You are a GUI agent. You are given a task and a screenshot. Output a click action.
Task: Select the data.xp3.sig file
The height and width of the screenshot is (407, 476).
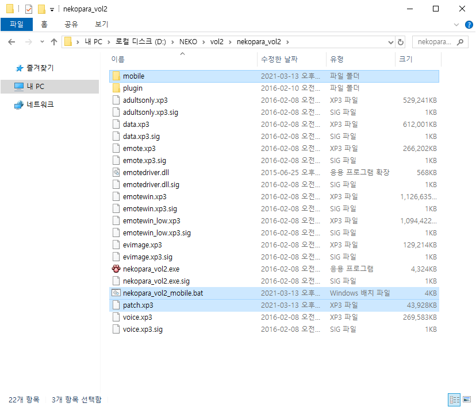(274, 137)
